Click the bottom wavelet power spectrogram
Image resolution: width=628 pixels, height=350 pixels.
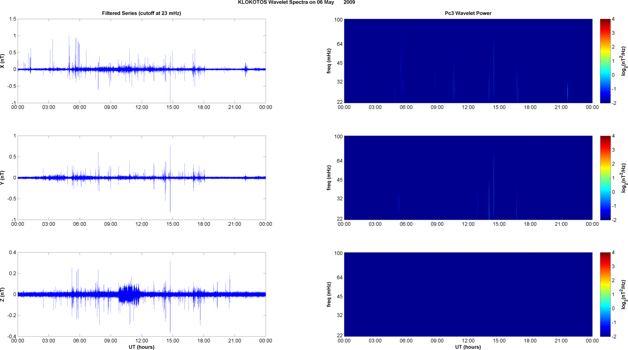[x=468, y=294]
